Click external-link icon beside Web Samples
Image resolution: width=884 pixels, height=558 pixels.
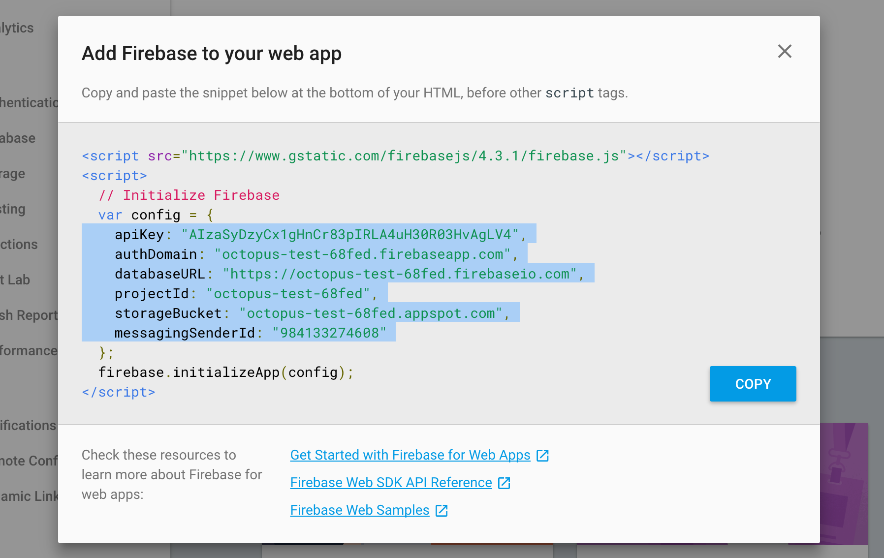(x=442, y=511)
